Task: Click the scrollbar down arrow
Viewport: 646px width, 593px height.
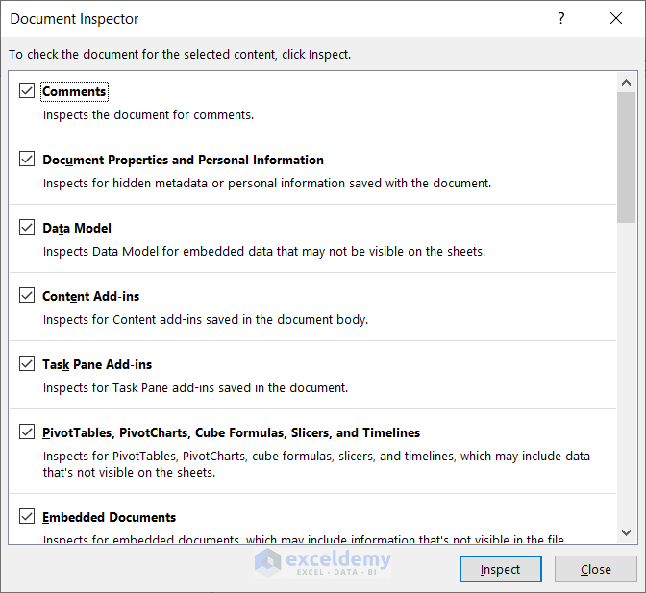Action: pyautogui.click(x=626, y=531)
